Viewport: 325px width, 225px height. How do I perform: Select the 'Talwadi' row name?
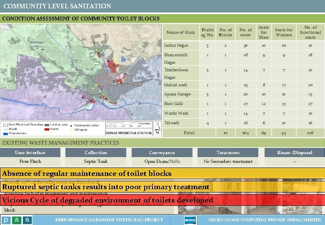pyautogui.click(x=172, y=122)
